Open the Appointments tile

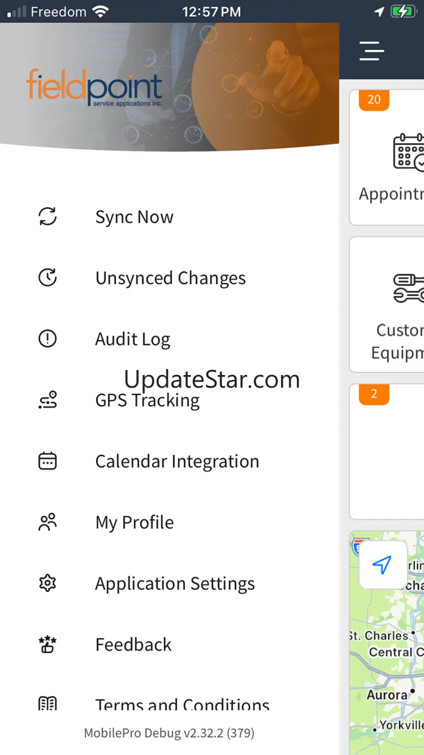(388, 158)
